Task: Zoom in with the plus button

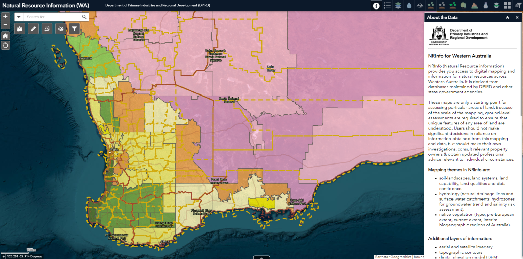Action: click(5, 16)
